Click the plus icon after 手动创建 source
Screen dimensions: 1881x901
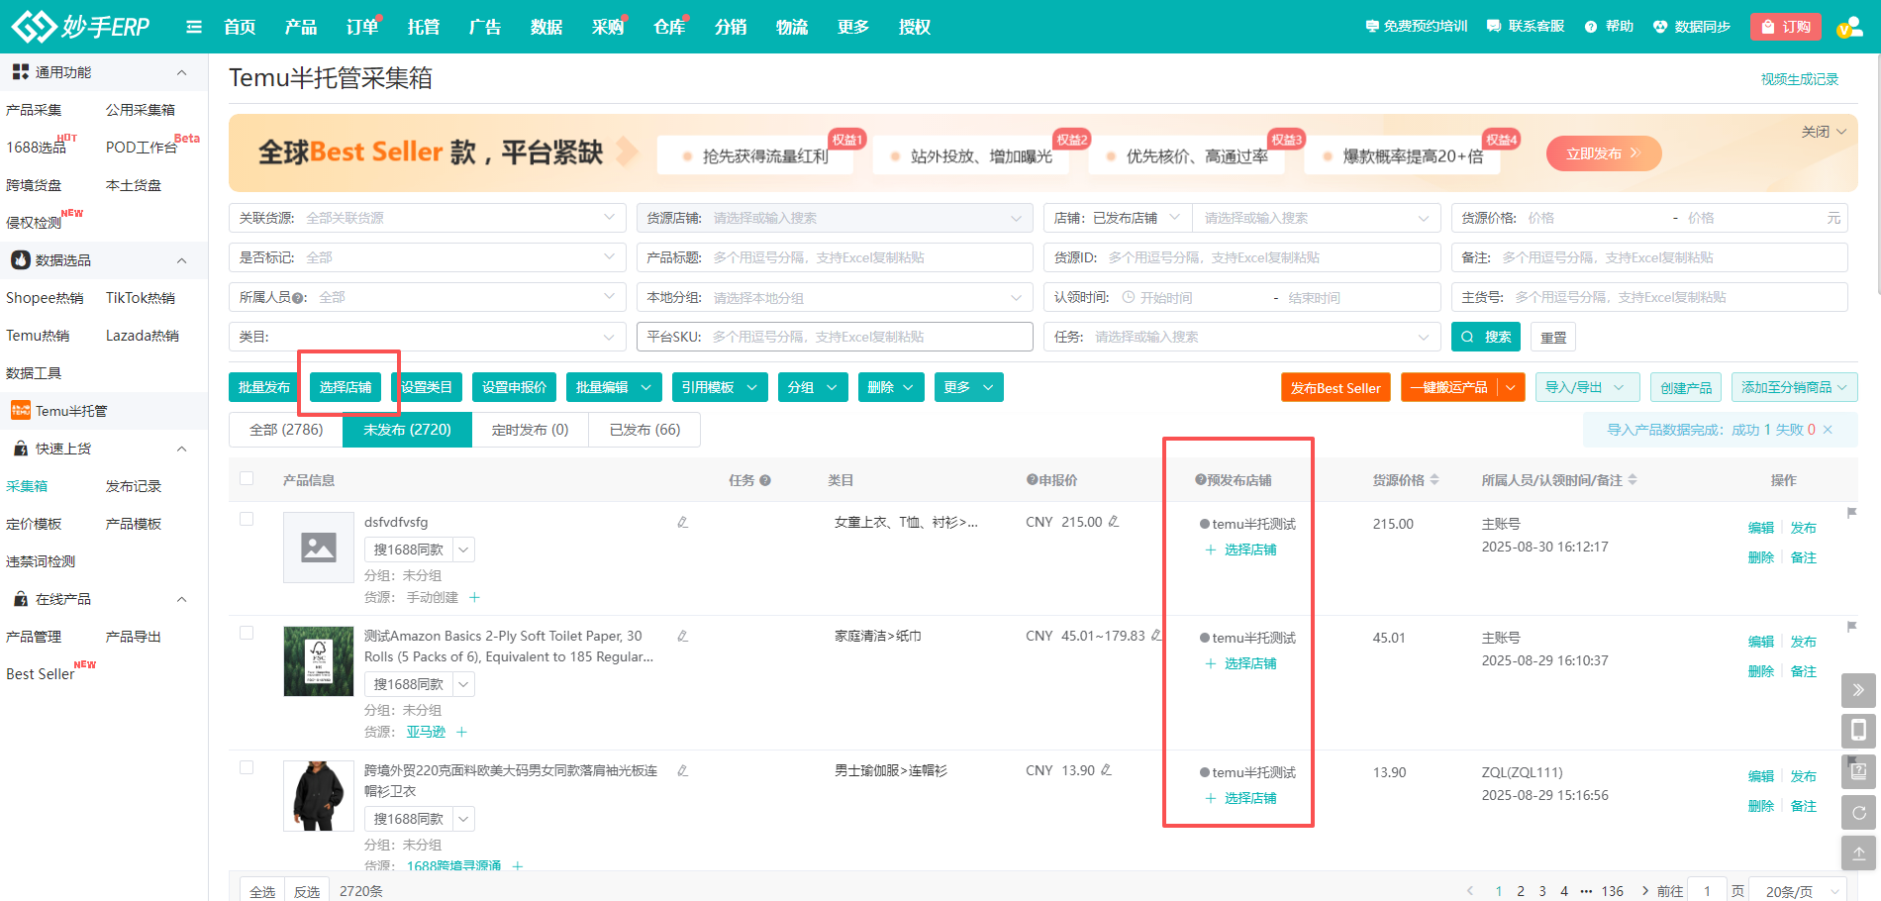(x=474, y=597)
